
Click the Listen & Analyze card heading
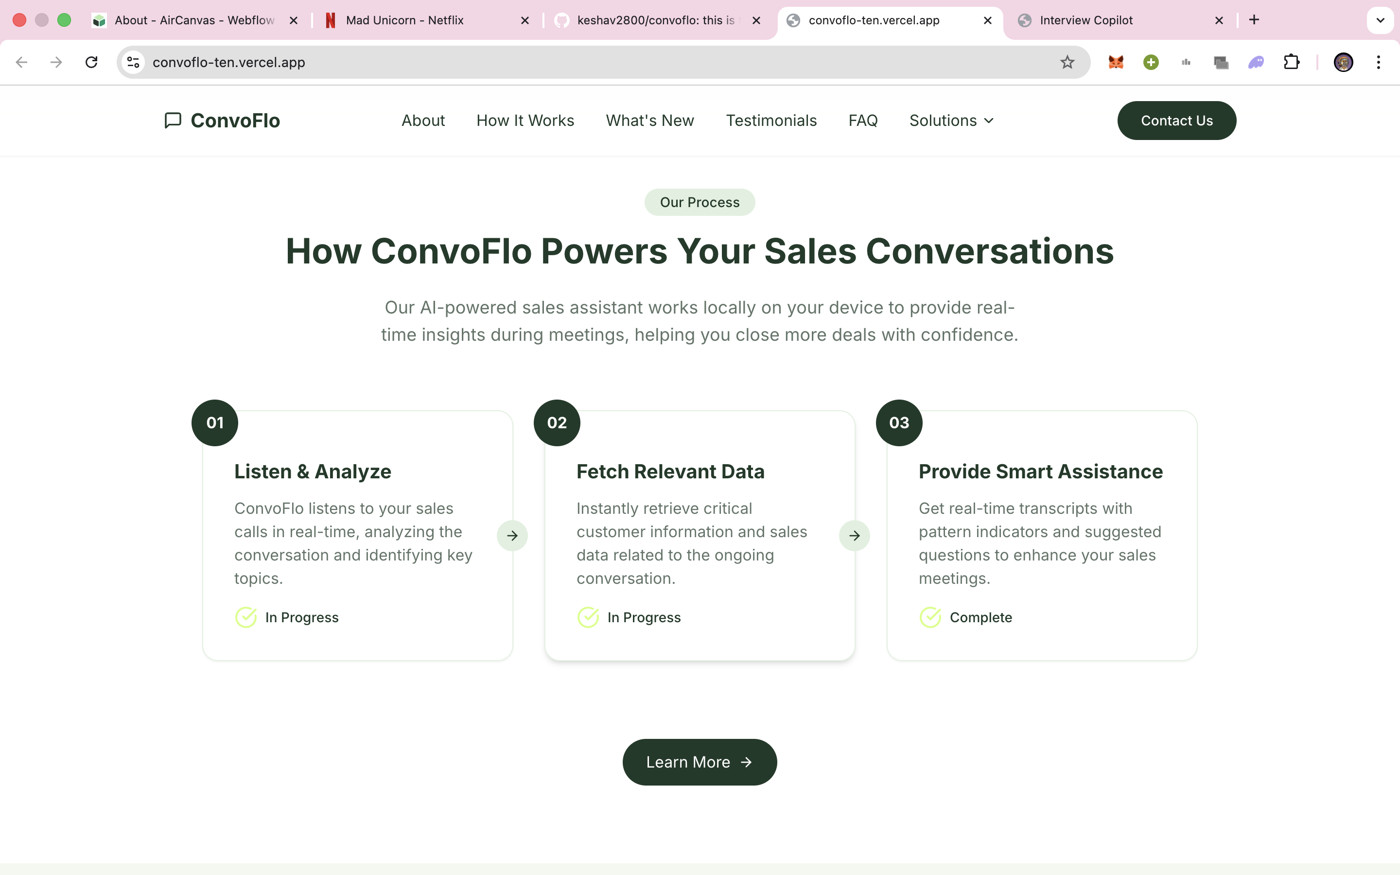click(313, 472)
